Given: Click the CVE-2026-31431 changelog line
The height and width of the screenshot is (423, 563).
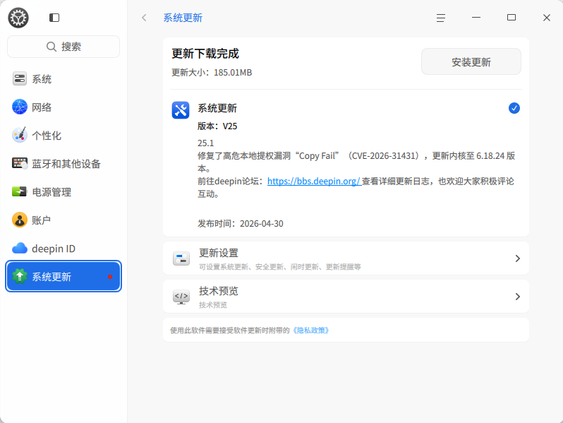Looking at the screenshot, I should 356,162.
